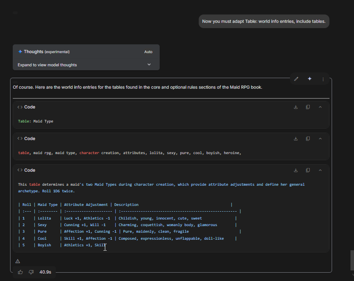
Task: Open the three-dot more options menu
Action: tap(323, 79)
